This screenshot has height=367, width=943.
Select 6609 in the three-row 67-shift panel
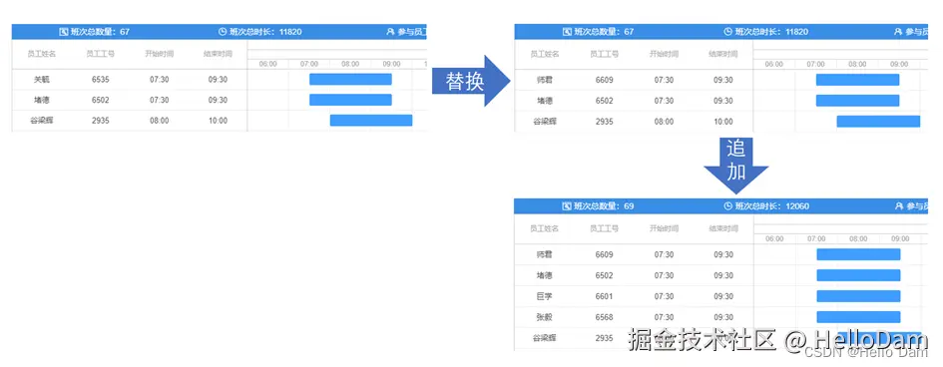[x=605, y=80]
